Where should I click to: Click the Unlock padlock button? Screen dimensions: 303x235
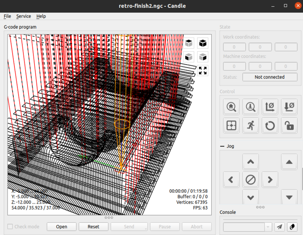click(289, 126)
